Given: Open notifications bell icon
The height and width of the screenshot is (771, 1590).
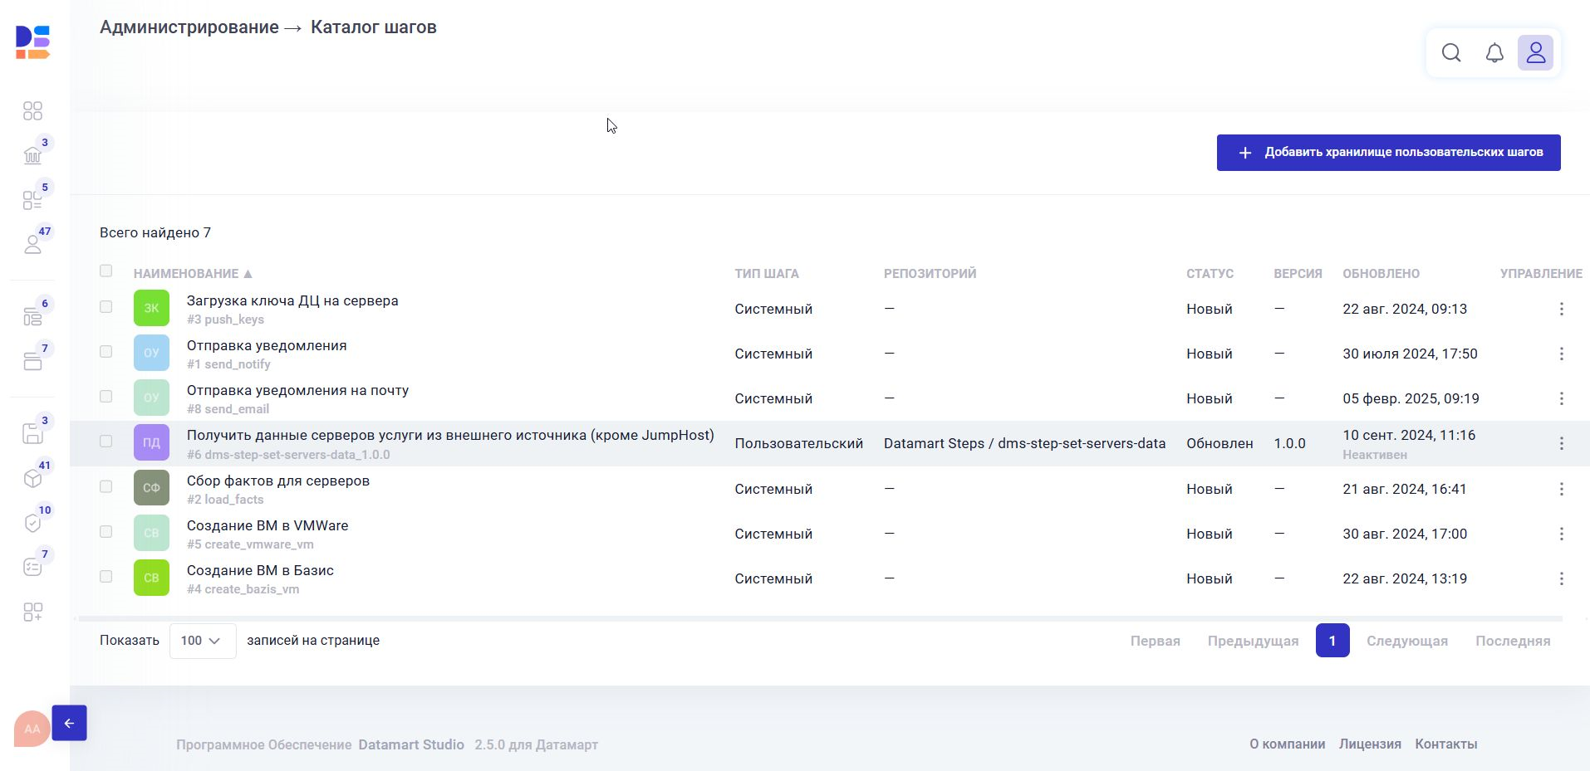Looking at the screenshot, I should [1494, 53].
